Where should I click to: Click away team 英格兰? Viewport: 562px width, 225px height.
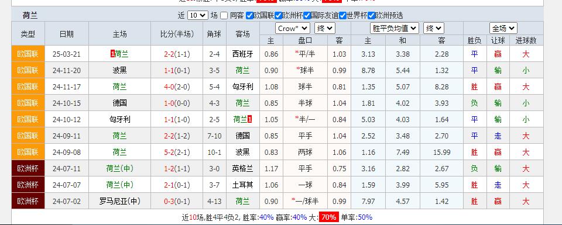pos(242,168)
